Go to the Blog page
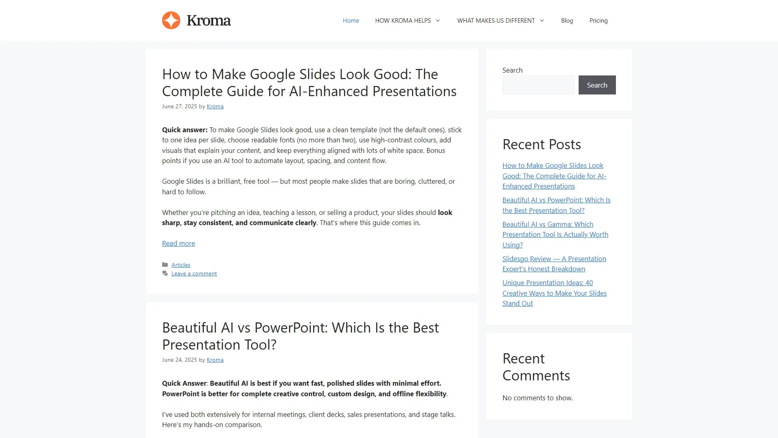 pos(567,21)
